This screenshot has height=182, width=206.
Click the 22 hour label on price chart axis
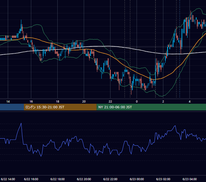110,102
